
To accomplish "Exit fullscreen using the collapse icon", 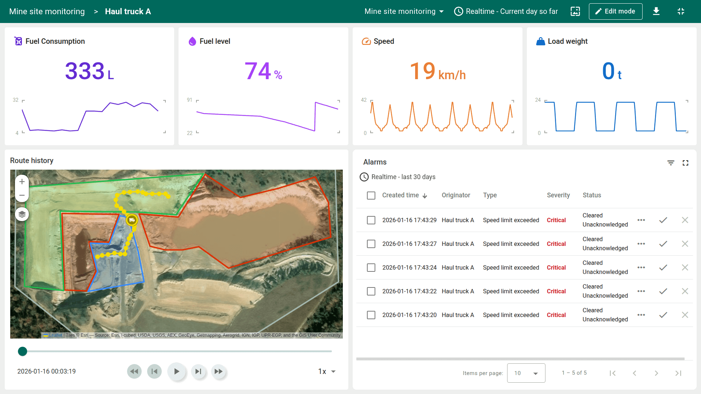I will tap(681, 11).
